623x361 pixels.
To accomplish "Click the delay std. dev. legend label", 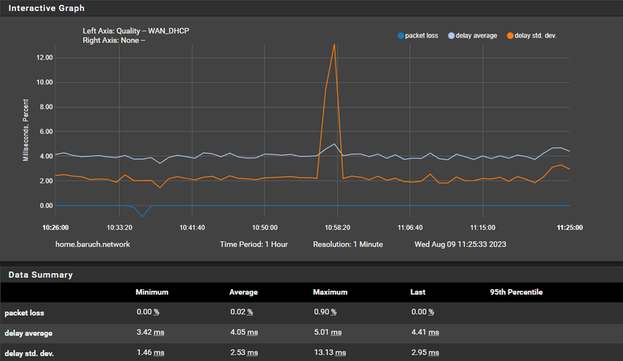I will pyautogui.click(x=536, y=36).
